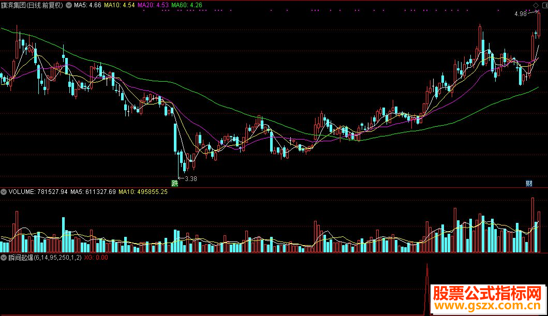
Task: Click the MA10: 4.54 label
Action: [x=119, y=5]
